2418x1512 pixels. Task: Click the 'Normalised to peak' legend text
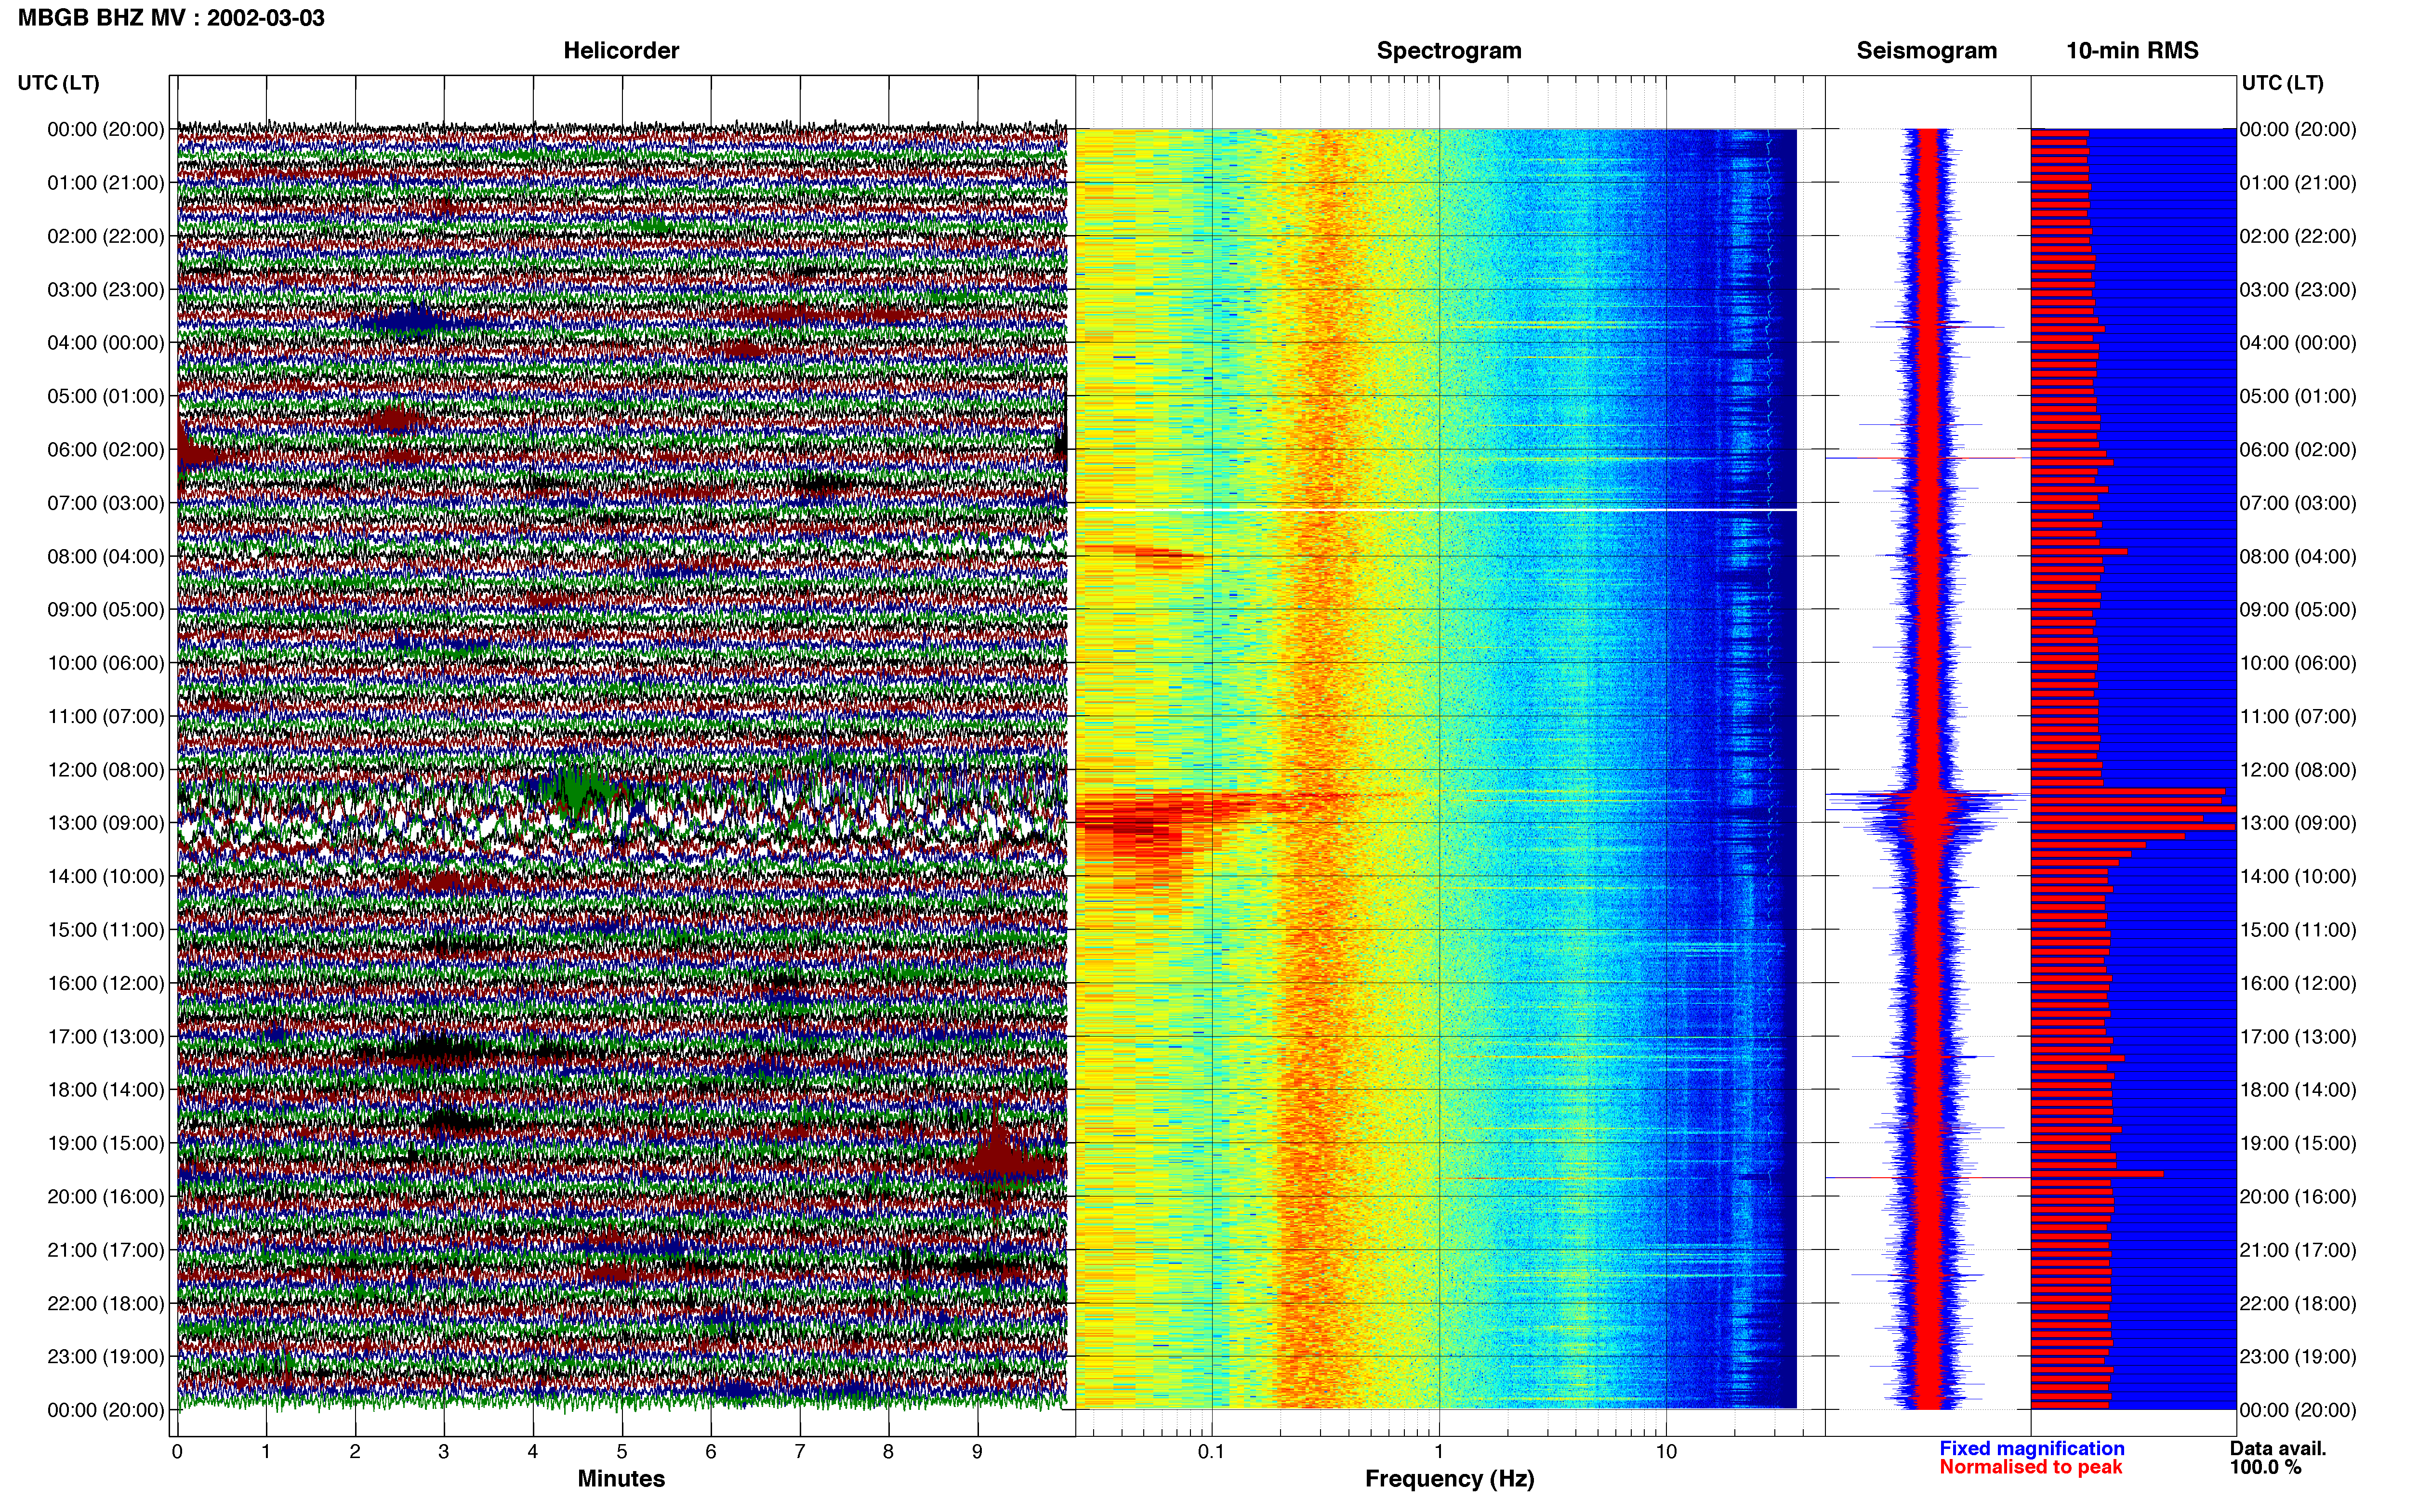coord(2030,1467)
